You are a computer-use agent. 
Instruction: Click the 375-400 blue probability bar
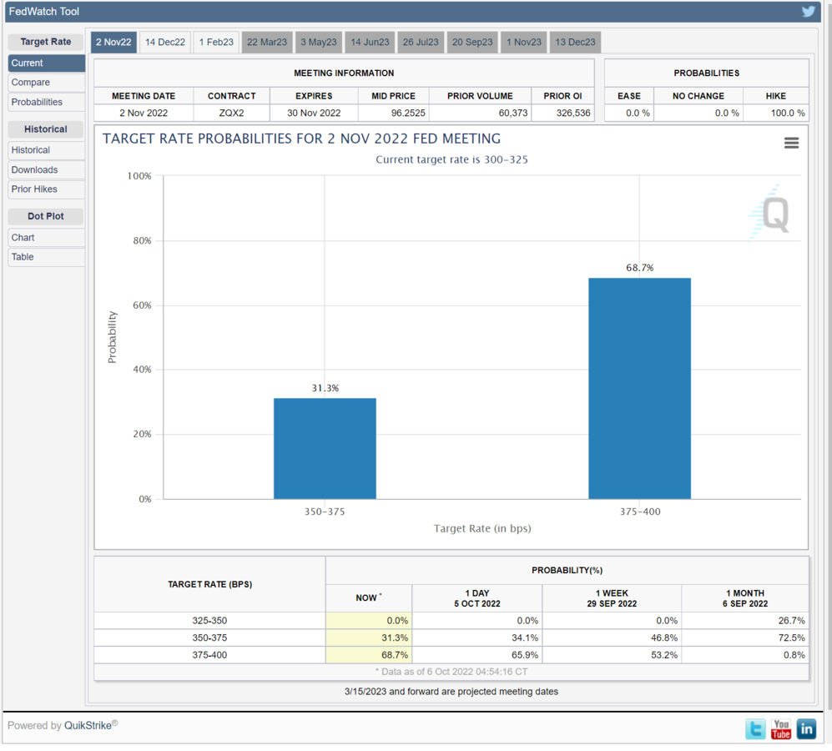click(x=639, y=388)
